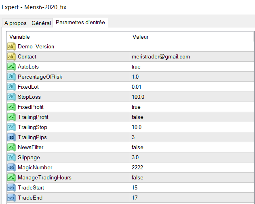Click the double-type icon beside Slippage
Viewport: 255px width, 204px height.
11,158
